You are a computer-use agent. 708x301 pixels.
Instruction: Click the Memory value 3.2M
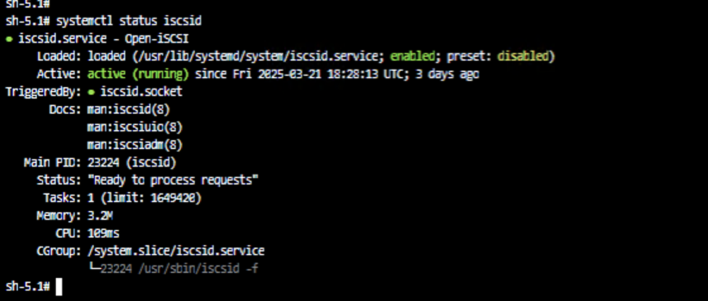[x=100, y=216]
